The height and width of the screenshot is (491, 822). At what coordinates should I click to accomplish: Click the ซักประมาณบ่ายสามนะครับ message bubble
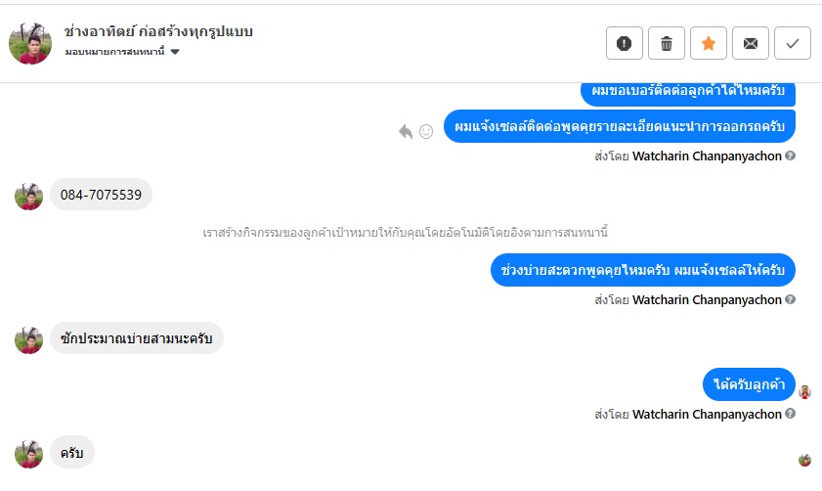[x=136, y=337]
